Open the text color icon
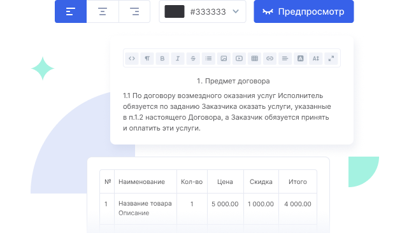The width and height of the screenshot is (409, 233). pos(301,59)
